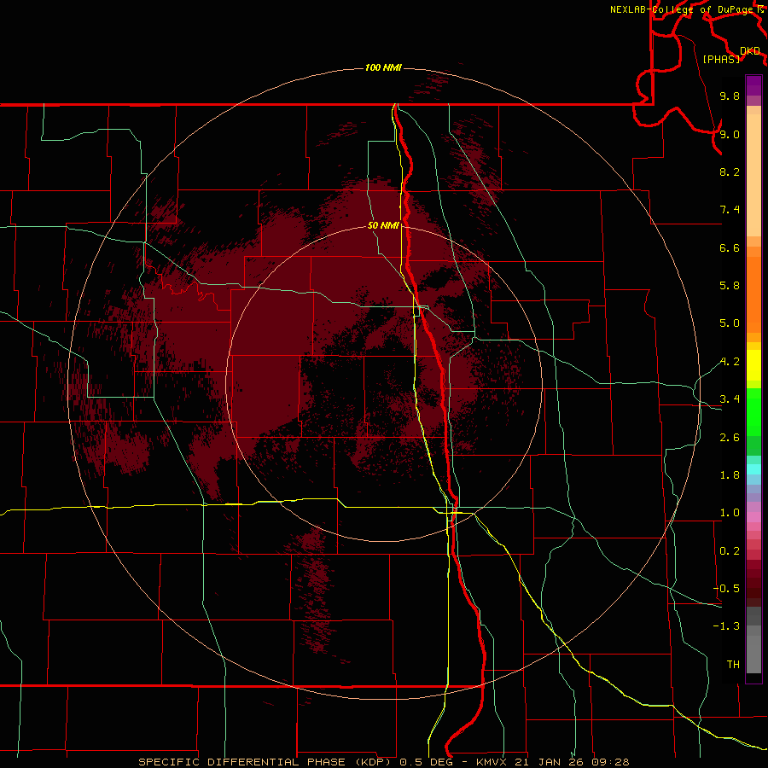Screen dimensions: 768x768
Task: Click the 8.2 legend value
Action: (730, 172)
